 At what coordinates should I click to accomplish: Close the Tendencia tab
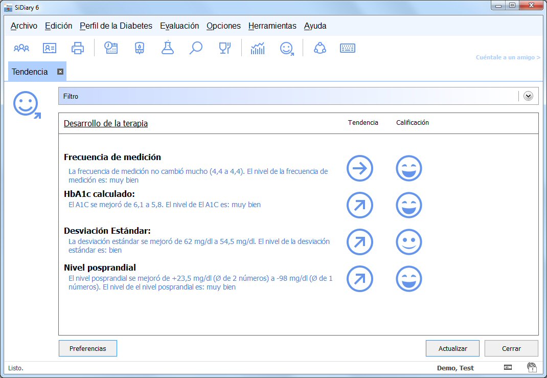click(60, 72)
